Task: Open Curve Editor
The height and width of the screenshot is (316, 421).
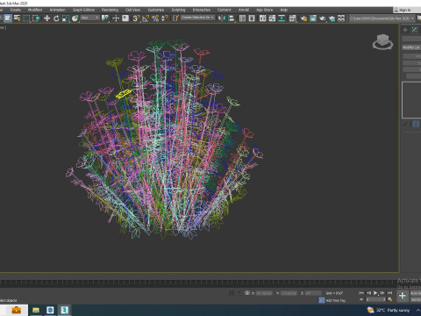Action: click(x=272, y=18)
